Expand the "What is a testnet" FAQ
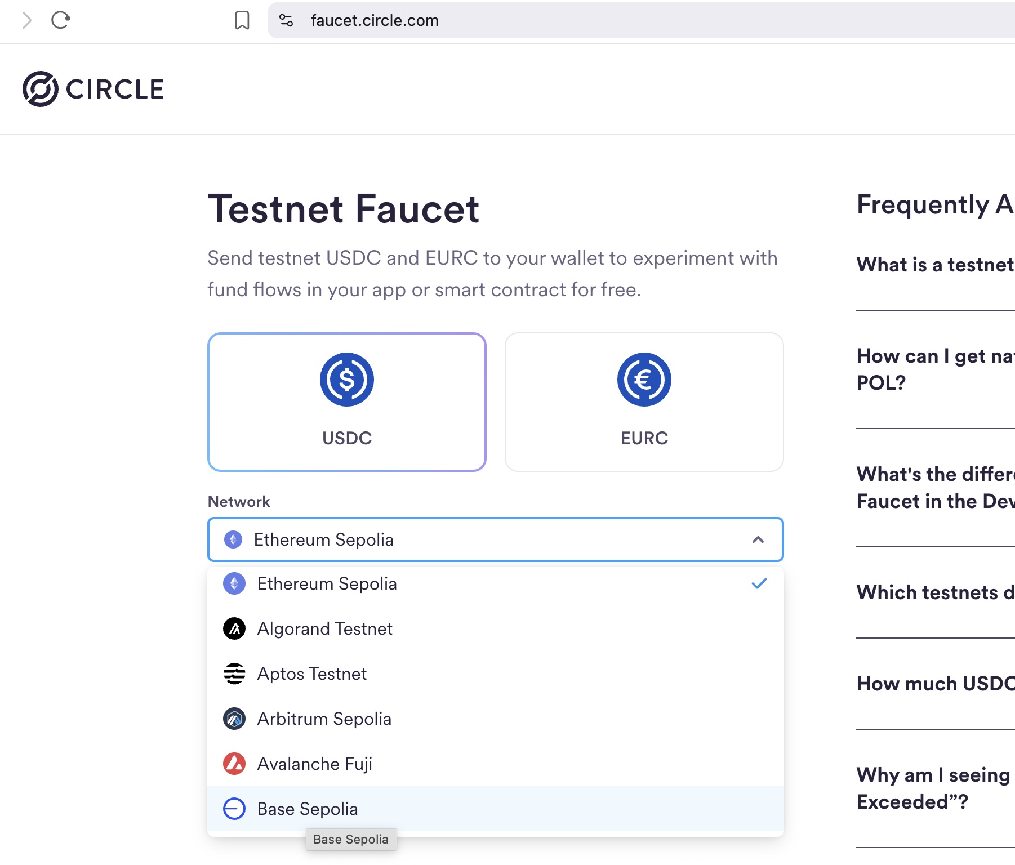Viewport: 1015px width, 865px height. [935, 265]
